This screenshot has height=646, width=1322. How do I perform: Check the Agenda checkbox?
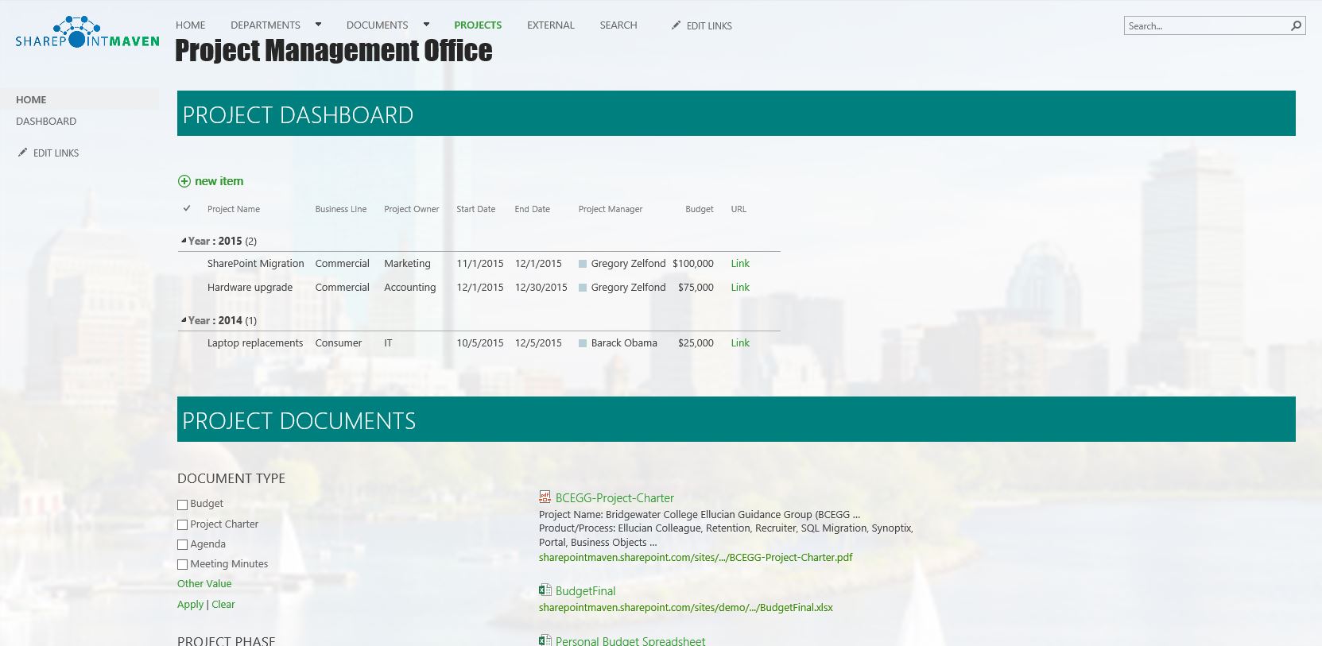click(182, 545)
